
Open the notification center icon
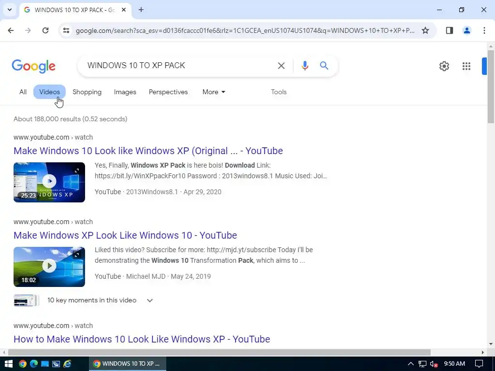479,364
